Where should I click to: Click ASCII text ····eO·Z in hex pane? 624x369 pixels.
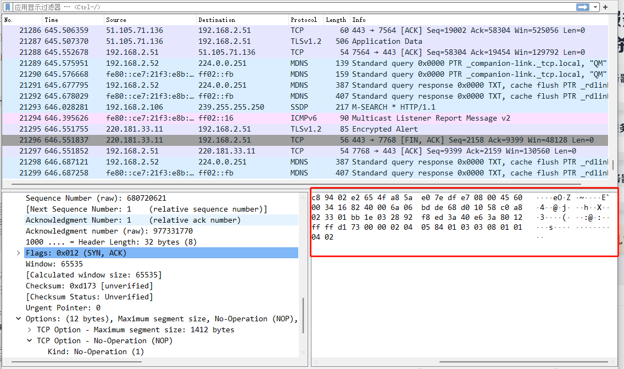[x=554, y=198]
